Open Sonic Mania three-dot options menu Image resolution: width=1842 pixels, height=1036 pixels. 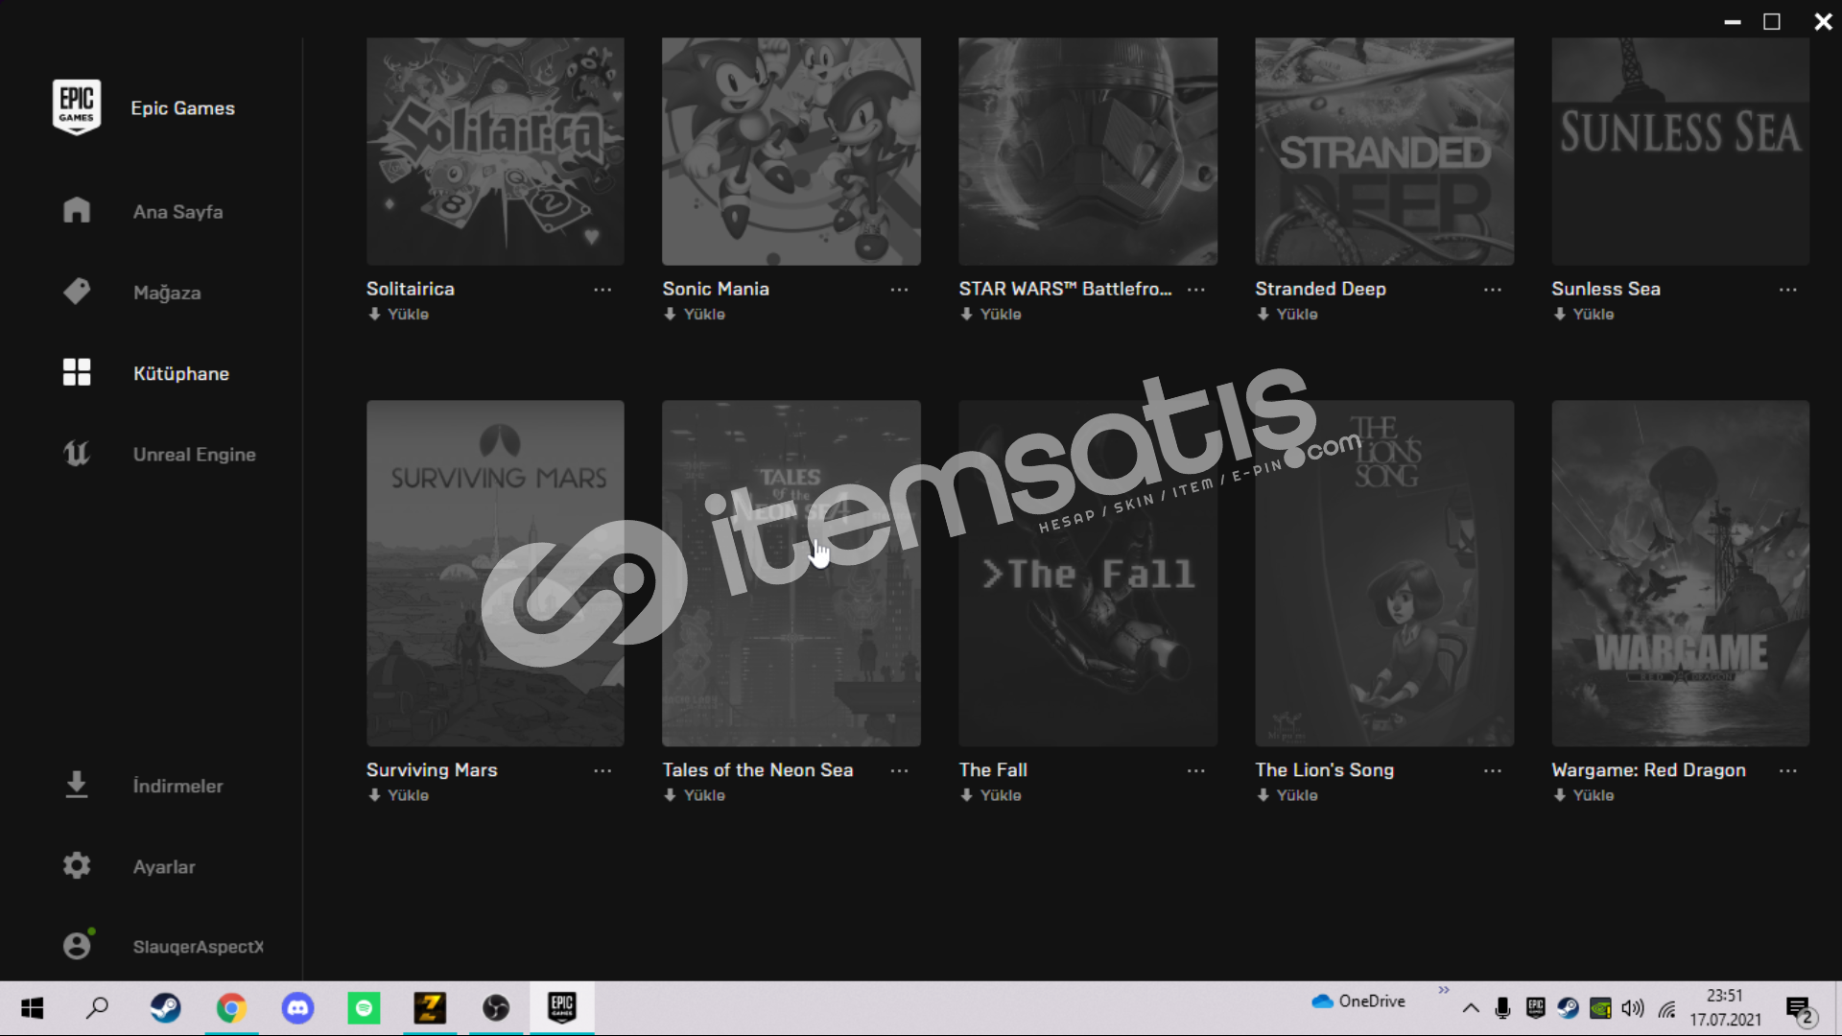[899, 290]
